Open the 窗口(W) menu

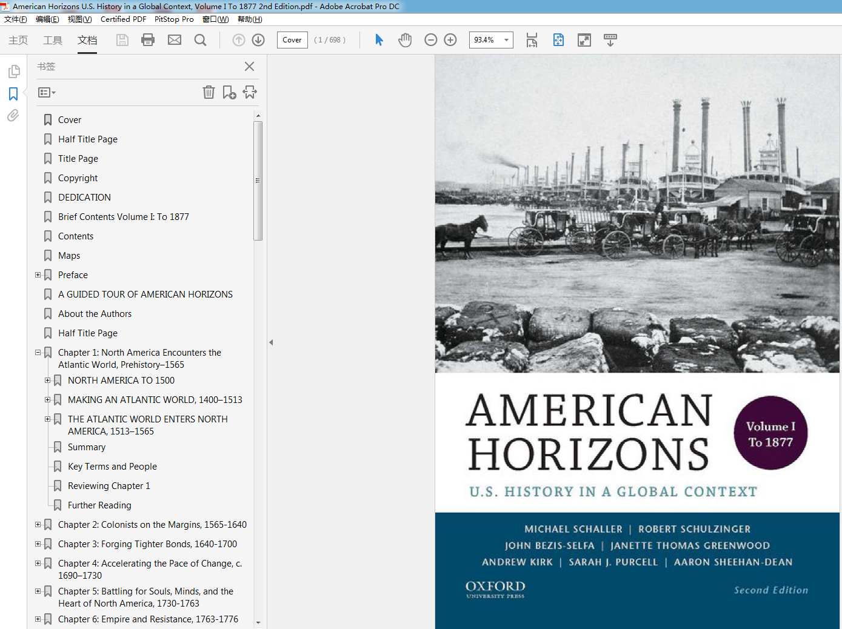click(215, 19)
